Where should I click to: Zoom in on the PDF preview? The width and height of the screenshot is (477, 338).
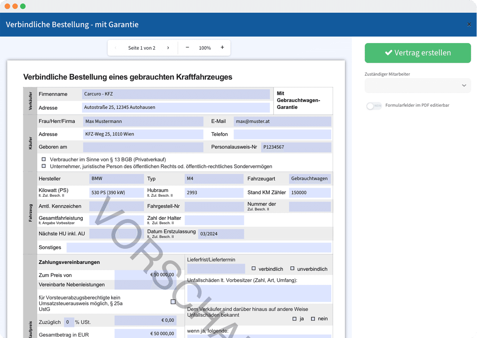pyautogui.click(x=222, y=47)
